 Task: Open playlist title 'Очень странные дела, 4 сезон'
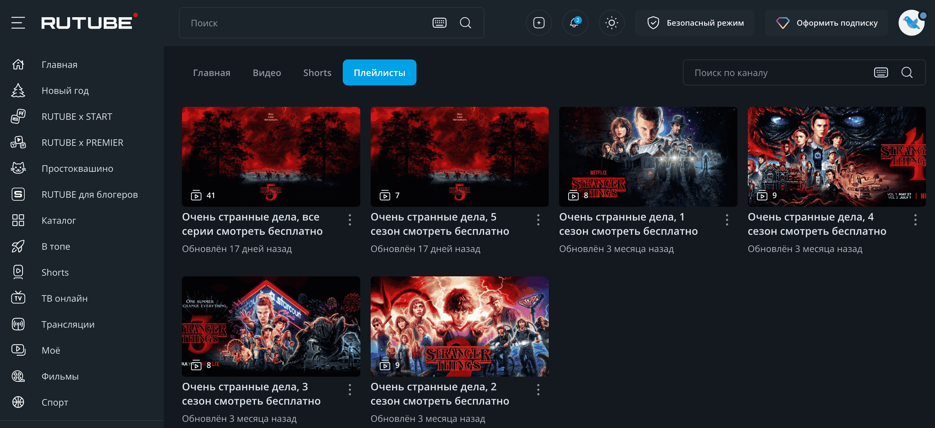point(817,224)
